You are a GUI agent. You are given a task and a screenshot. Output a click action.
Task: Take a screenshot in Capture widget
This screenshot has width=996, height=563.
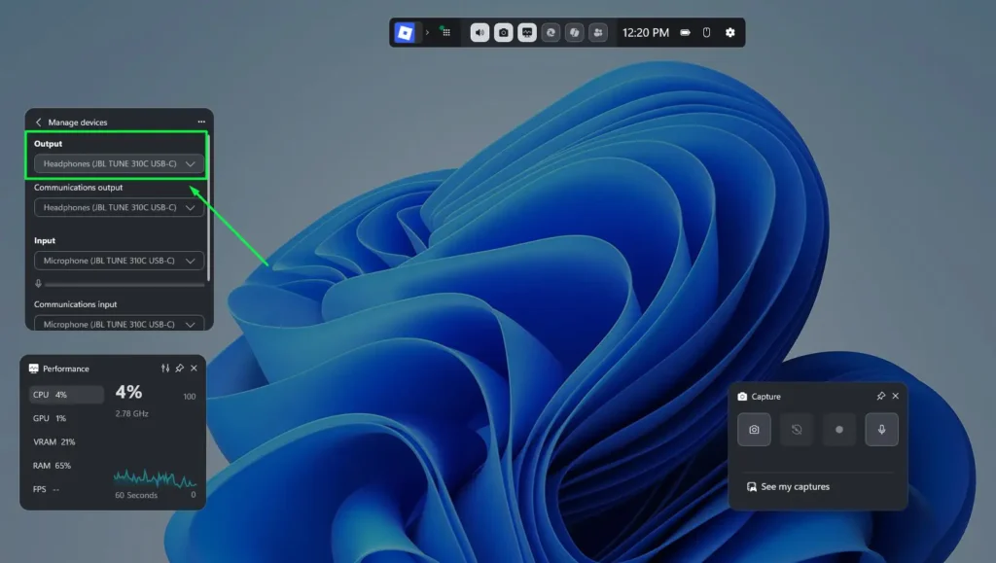(754, 430)
